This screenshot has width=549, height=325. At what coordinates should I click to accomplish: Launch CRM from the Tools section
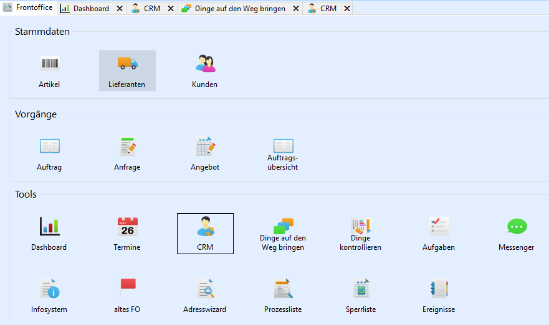coord(205,227)
